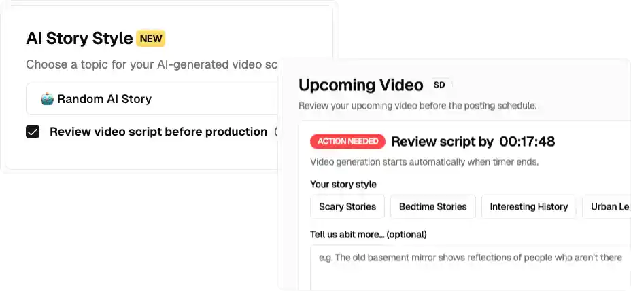Click the Your story style label
The height and width of the screenshot is (291, 631).
[x=343, y=185]
